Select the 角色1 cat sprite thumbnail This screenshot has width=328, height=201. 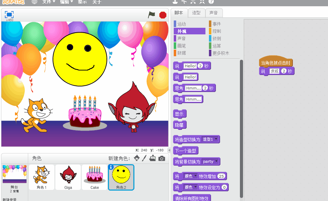(42, 177)
